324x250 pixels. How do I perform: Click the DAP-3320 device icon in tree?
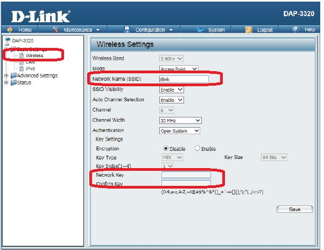tap(8, 40)
